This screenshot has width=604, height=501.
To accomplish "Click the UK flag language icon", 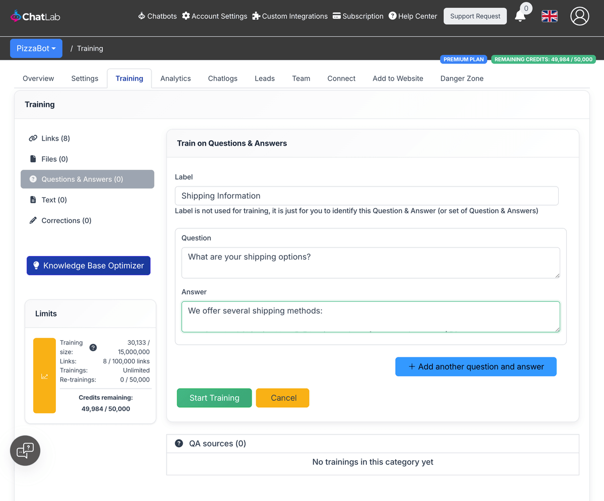I will pos(549,16).
